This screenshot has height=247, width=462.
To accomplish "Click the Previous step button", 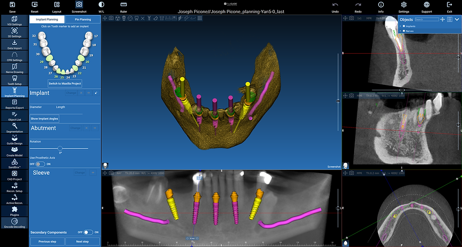I will click(47, 241).
